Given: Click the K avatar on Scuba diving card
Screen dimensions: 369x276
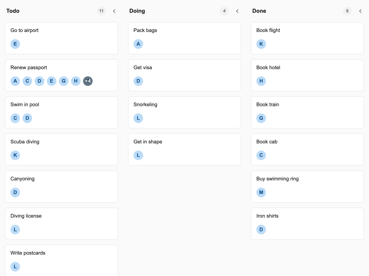Looking at the screenshot, I should click(15, 155).
